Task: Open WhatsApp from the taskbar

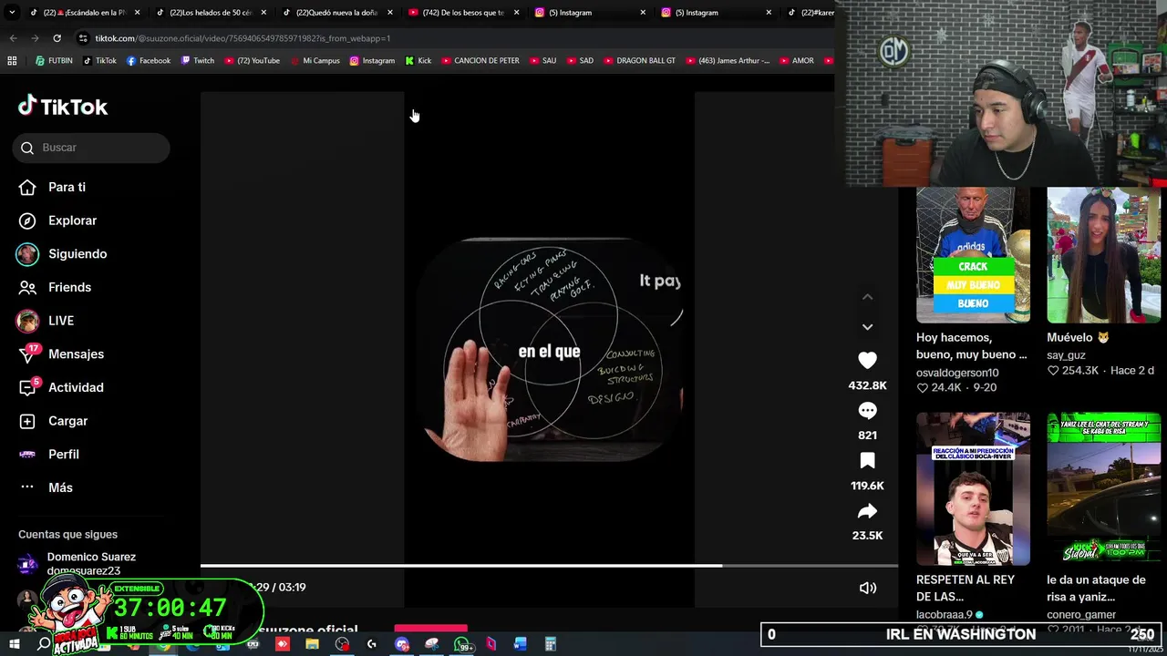Action: 460,644
